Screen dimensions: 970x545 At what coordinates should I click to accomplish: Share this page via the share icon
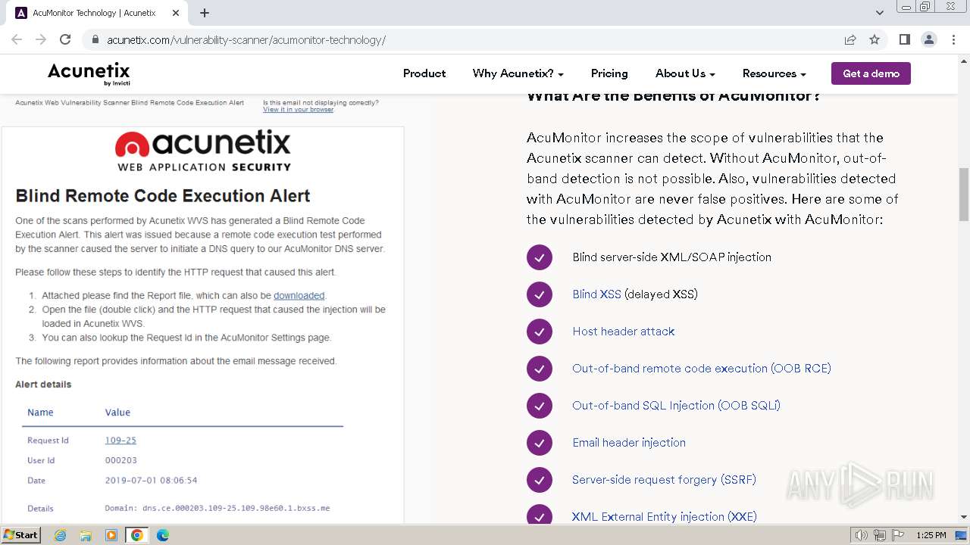850,39
